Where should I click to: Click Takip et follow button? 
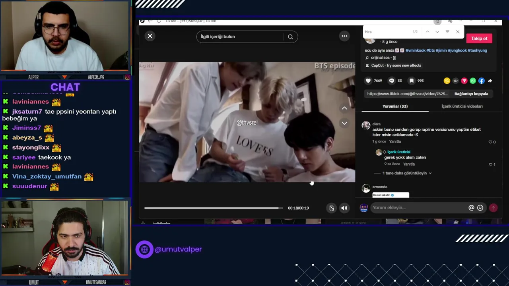pos(479,39)
